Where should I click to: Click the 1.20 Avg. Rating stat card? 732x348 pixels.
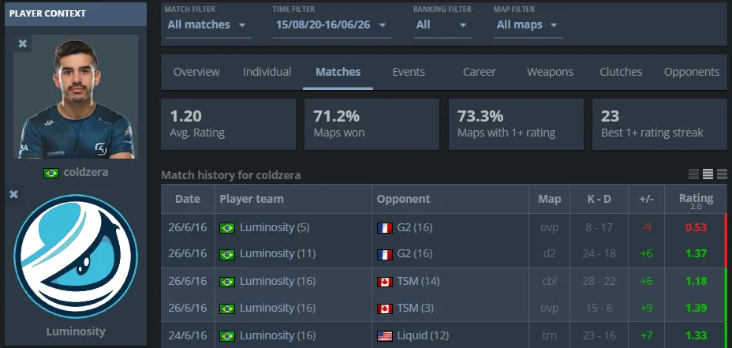coord(228,124)
